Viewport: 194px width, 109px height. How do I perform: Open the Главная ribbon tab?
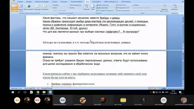pos(20,2)
